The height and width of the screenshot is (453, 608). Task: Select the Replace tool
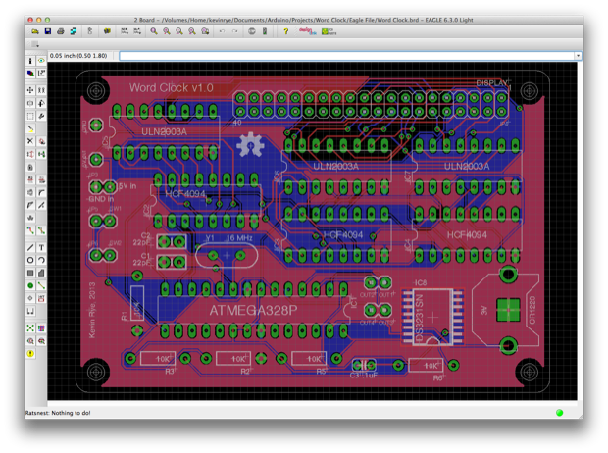point(41,154)
